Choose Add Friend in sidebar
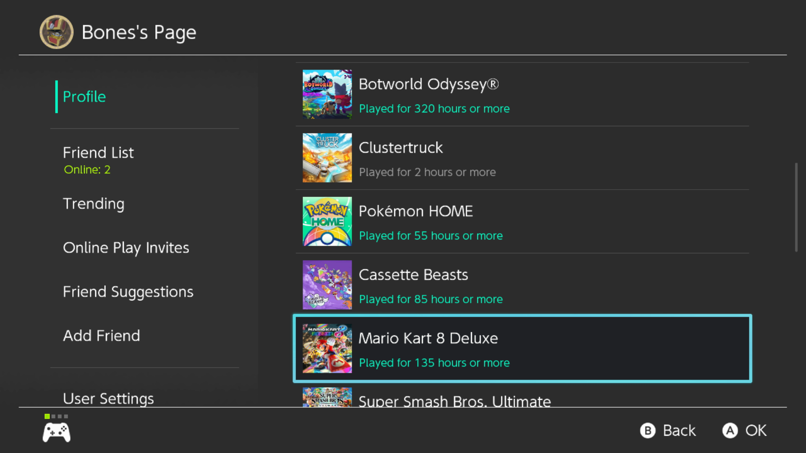 (102, 336)
